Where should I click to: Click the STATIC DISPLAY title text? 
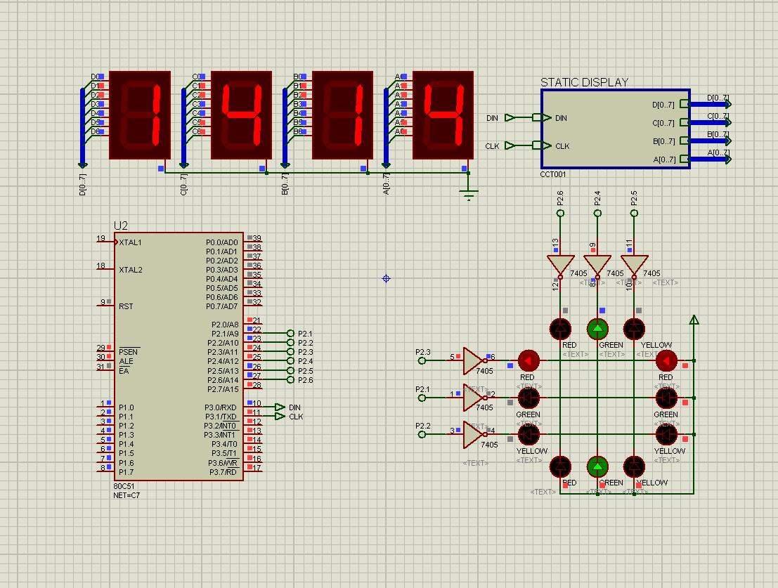click(584, 82)
